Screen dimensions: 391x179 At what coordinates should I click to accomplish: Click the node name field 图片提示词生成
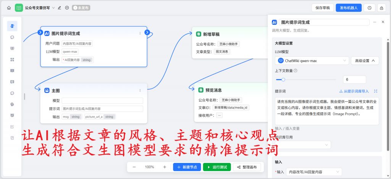pos(324,22)
